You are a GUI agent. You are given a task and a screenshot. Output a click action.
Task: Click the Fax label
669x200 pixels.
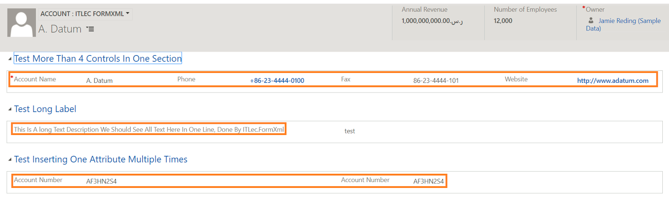pyautogui.click(x=346, y=79)
